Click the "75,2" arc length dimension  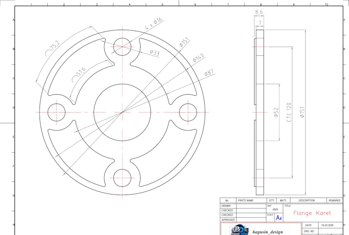(x=53, y=48)
